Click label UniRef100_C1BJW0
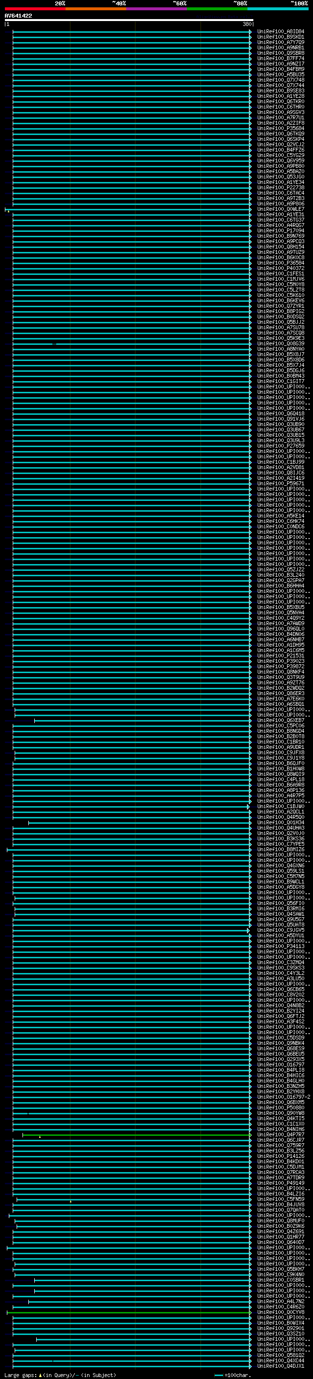Viewport: 313px width, 1379px height. tap(281, 807)
